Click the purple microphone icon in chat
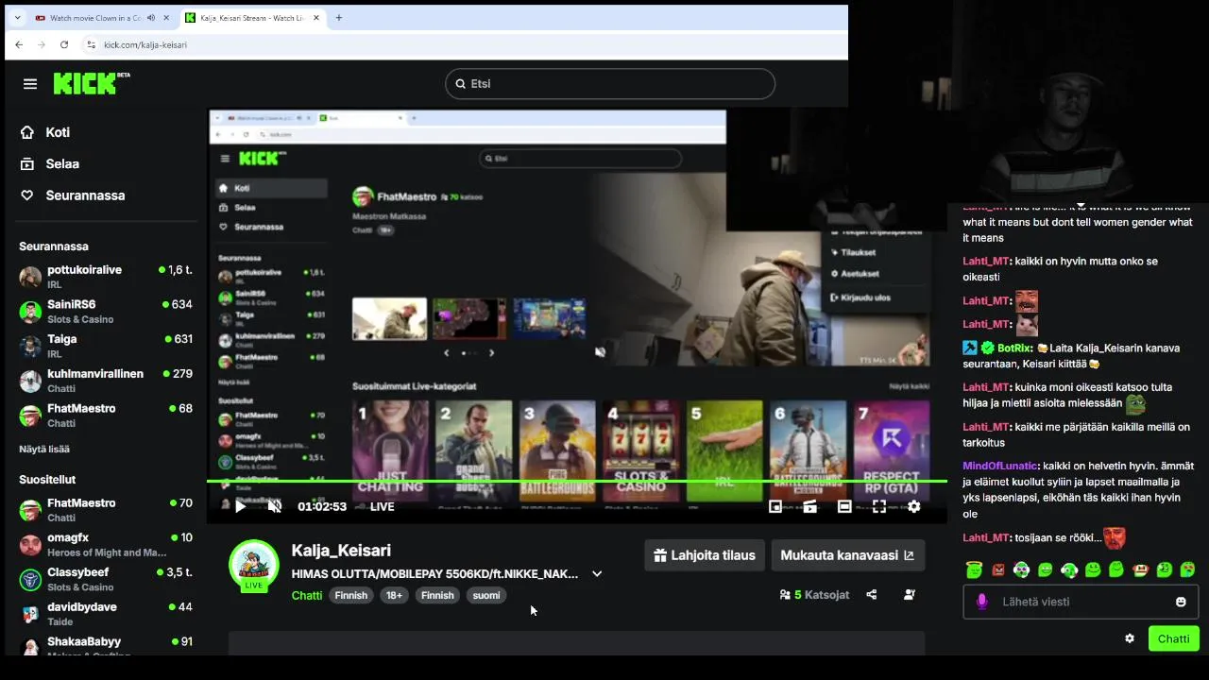1209x680 pixels. pyautogui.click(x=981, y=602)
